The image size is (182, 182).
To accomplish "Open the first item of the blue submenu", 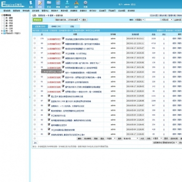I will [36, 31].
